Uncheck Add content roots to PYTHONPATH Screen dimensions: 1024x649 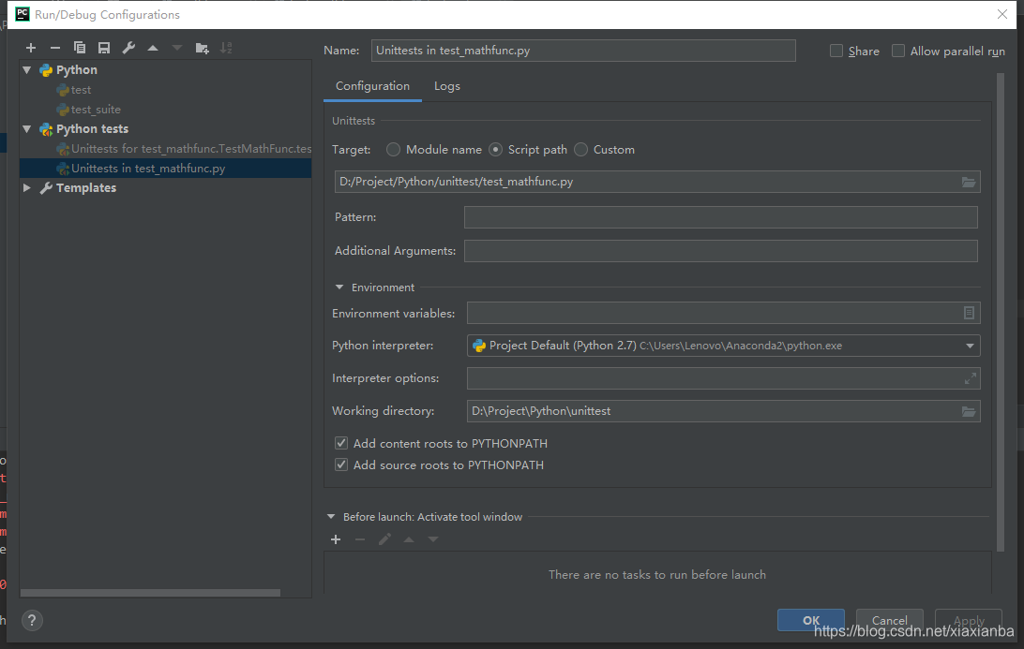341,444
